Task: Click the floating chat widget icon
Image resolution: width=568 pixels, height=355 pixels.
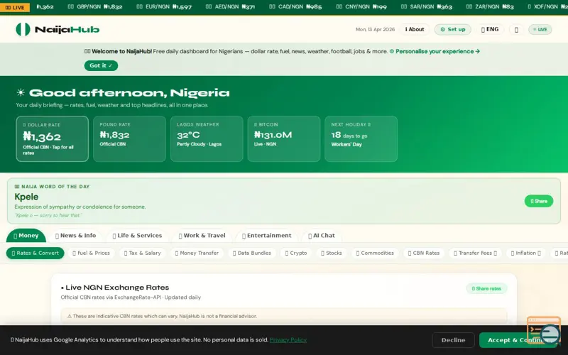Action: pyautogui.click(x=544, y=330)
